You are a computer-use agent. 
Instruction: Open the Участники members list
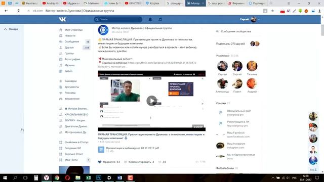[x=223, y=56]
